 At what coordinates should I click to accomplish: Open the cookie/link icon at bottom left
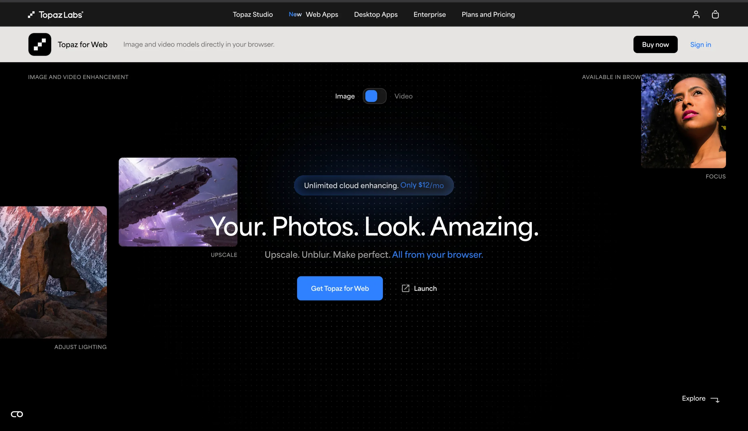(17, 414)
